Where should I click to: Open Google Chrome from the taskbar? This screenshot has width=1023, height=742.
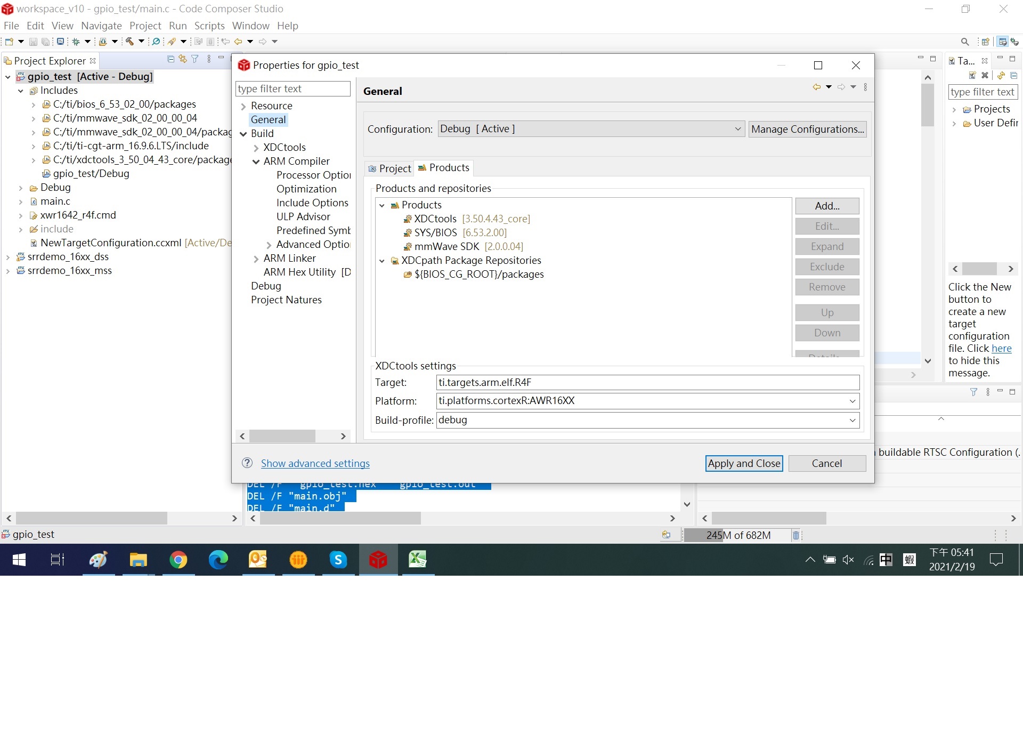[178, 560]
